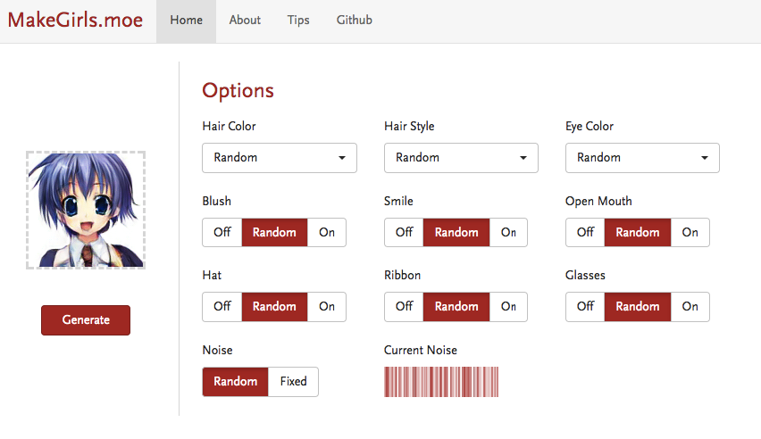Disable Glasses option
Viewport: 761px width, 439px height.
[585, 306]
